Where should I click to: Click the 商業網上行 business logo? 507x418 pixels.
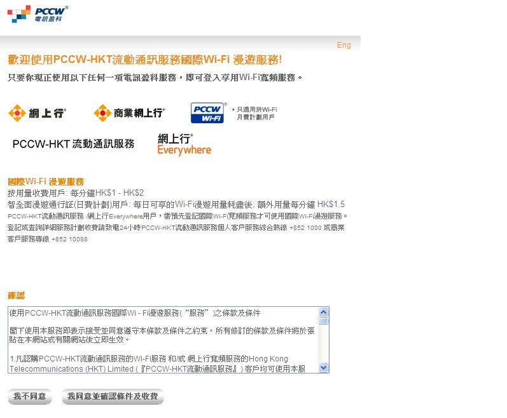click(129, 114)
